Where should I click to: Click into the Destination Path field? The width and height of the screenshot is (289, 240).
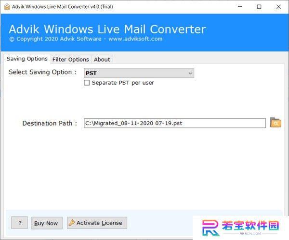click(x=175, y=123)
